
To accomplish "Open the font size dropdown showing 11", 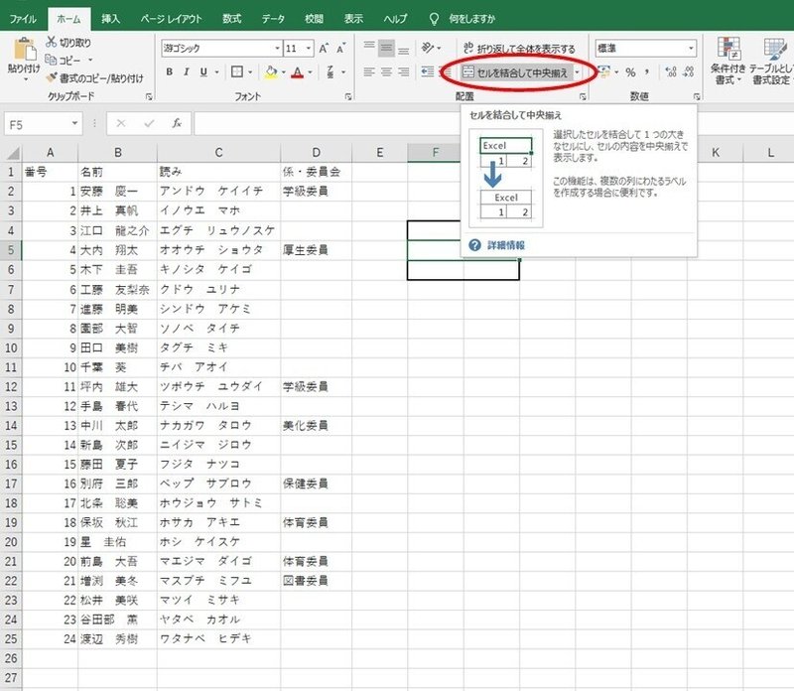I will tap(309, 48).
